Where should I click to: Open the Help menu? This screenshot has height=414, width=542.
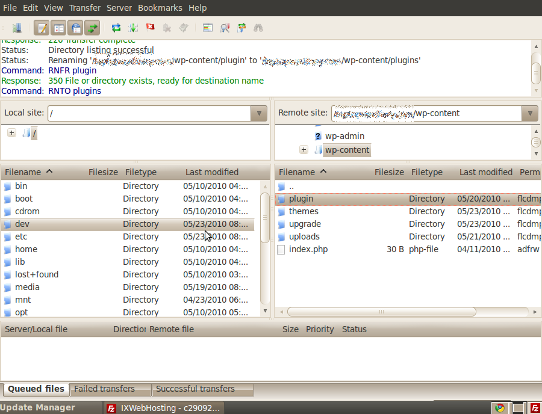pos(198,8)
